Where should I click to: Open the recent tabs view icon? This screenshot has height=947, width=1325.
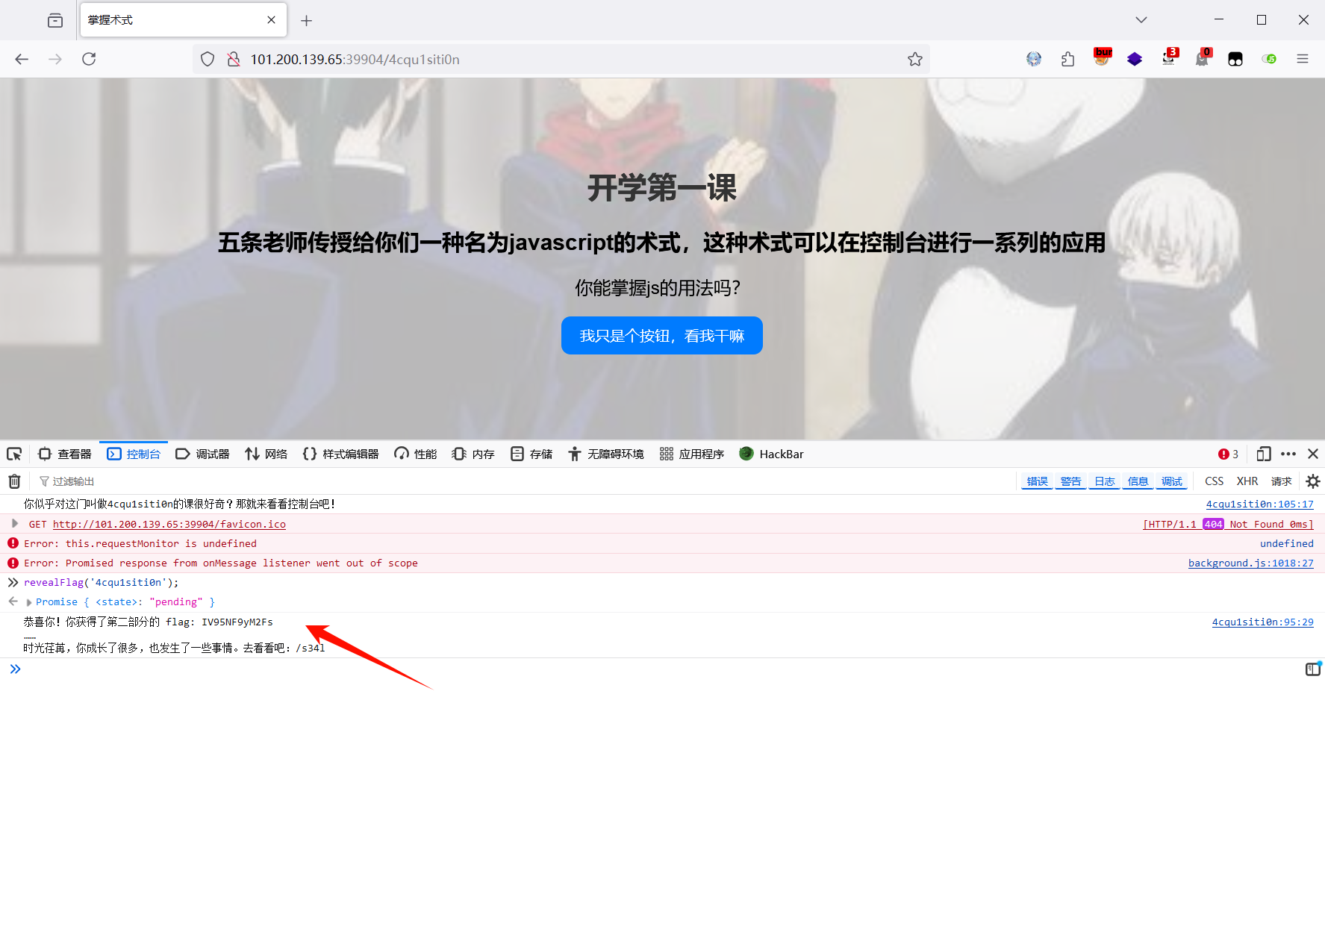55,20
